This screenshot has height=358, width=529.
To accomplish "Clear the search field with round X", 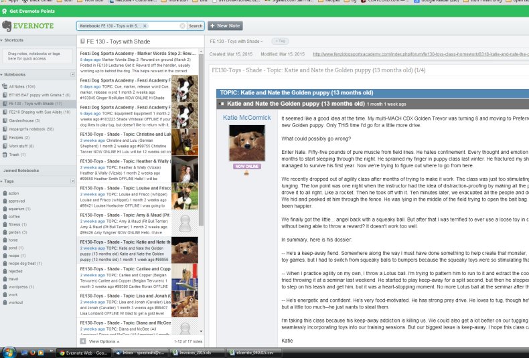I will 182,26.
